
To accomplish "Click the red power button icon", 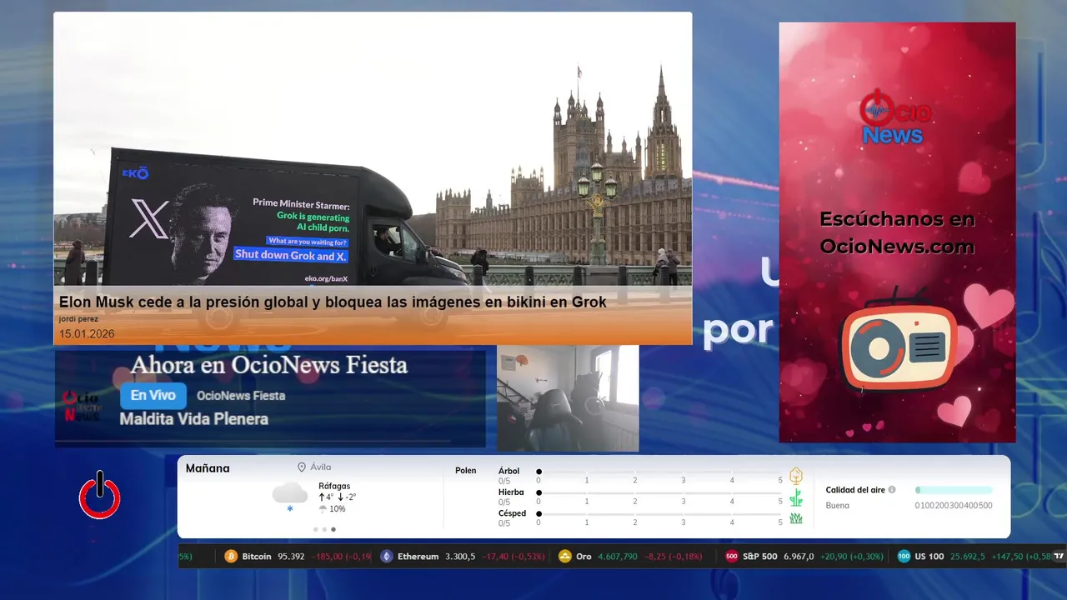I will (x=100, y=495).
